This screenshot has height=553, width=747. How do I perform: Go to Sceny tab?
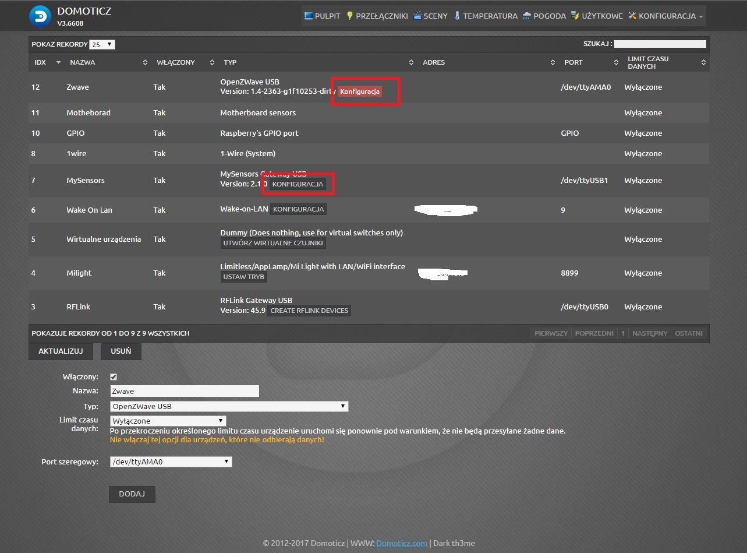tap(430, 16)
